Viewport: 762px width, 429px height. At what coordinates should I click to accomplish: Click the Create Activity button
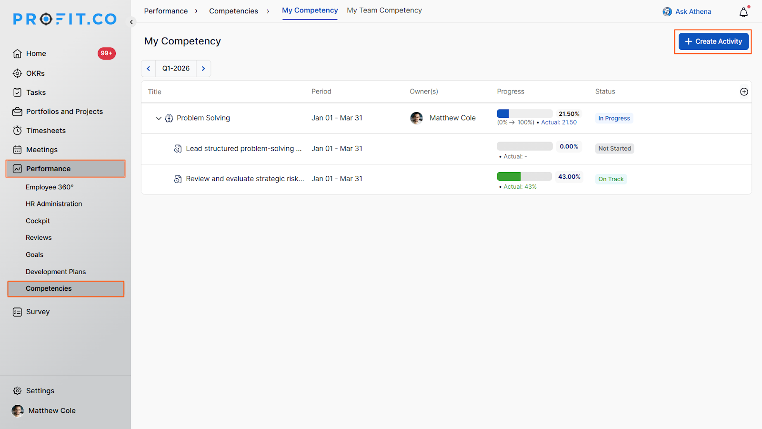coord(713,41)
